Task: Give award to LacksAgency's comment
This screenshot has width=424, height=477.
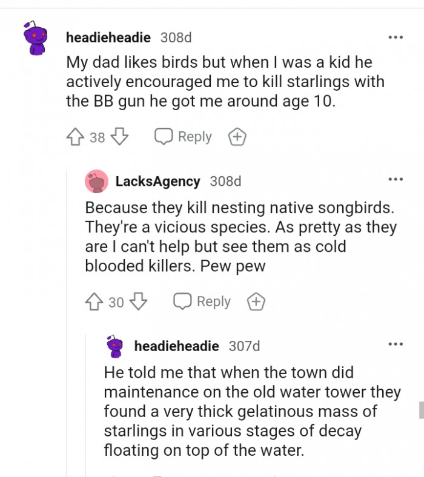Action: coord(256,301)
